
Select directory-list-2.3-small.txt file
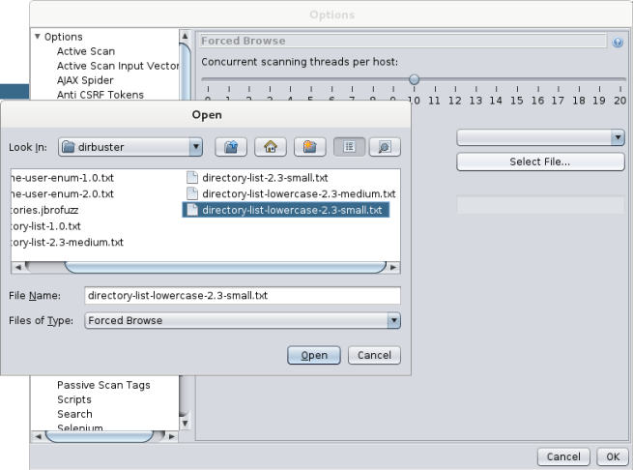(x=264, y=178)
